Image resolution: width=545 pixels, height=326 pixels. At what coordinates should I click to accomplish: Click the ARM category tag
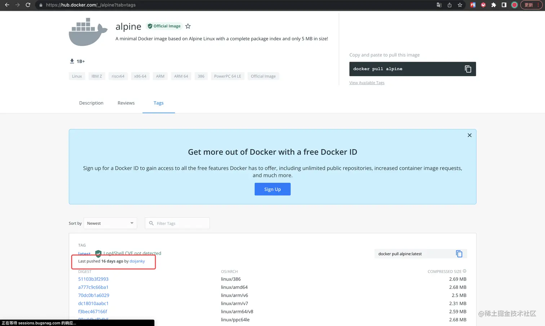click(160, 76)
